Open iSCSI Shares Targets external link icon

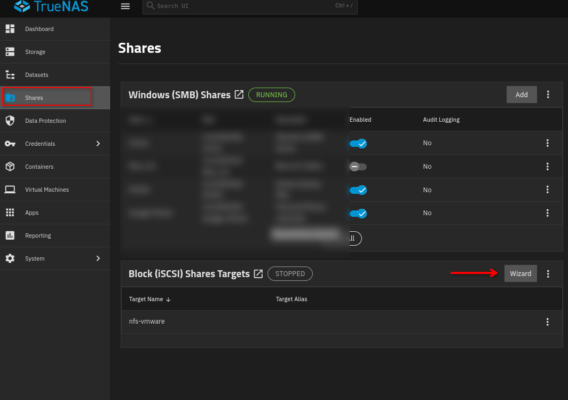(258, 273)
